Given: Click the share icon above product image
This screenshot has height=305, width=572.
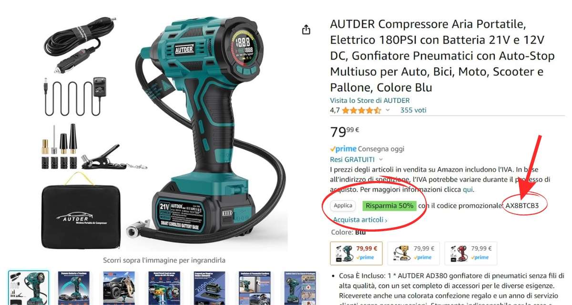Looking at the screenshot, I should 306,30.
